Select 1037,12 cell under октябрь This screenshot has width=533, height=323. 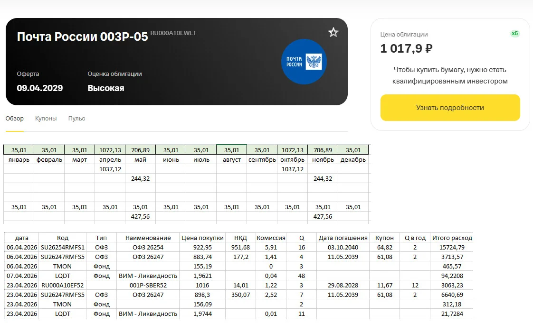point(292,169)
